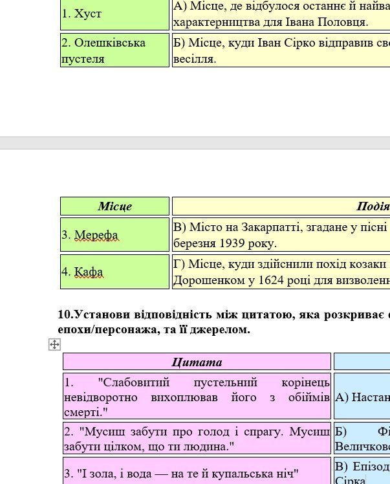Click the quote starting with "Слабовитий пустельний корінець"
Image resolution: width=390 pixels, height=484 pixels.
(197, 396)
